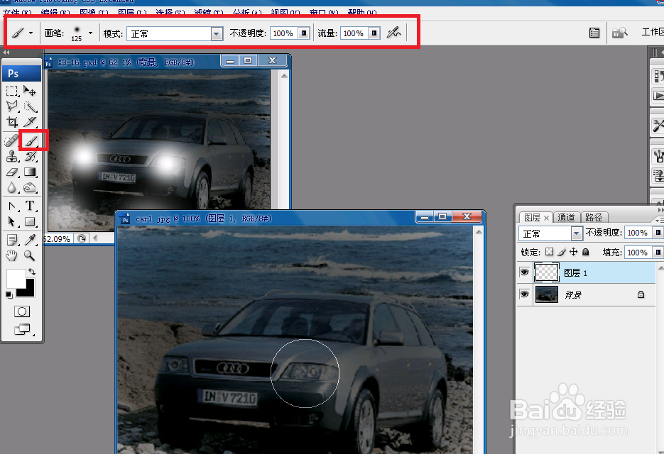Open layer 不透明度 slider arrow
Viewport: 664px width, 454px height.
tap(658, 233)
